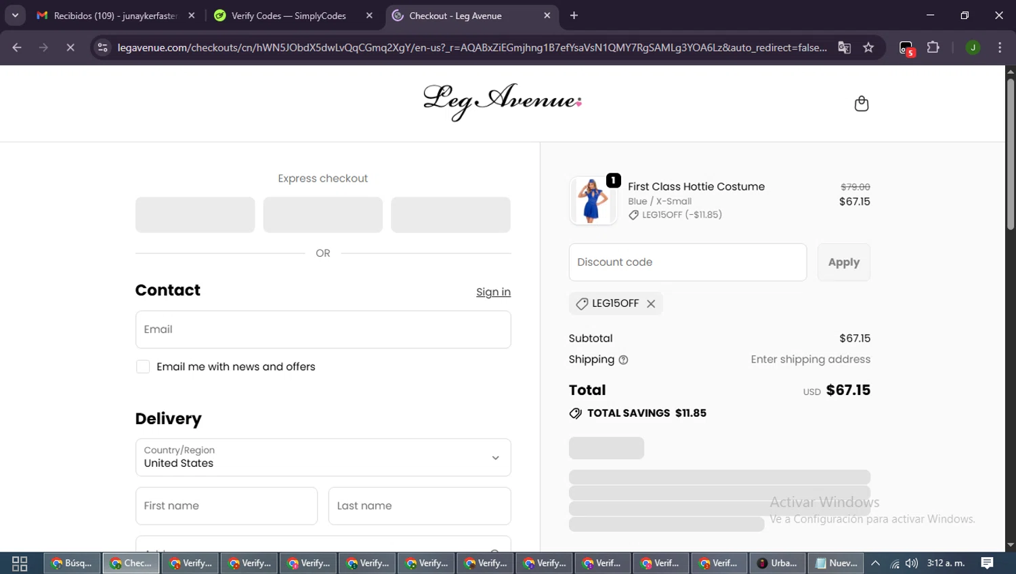The image size is (1016, 574).
Task: Bookmark this page with the star icon
Action: pos(868,47)
